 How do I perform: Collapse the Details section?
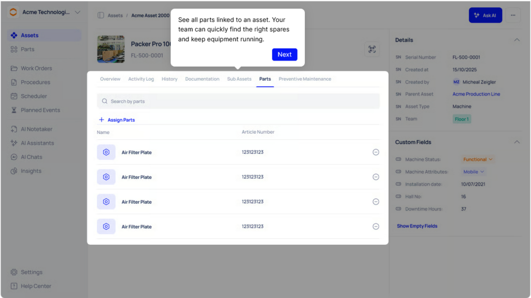(x=517, y=40)
